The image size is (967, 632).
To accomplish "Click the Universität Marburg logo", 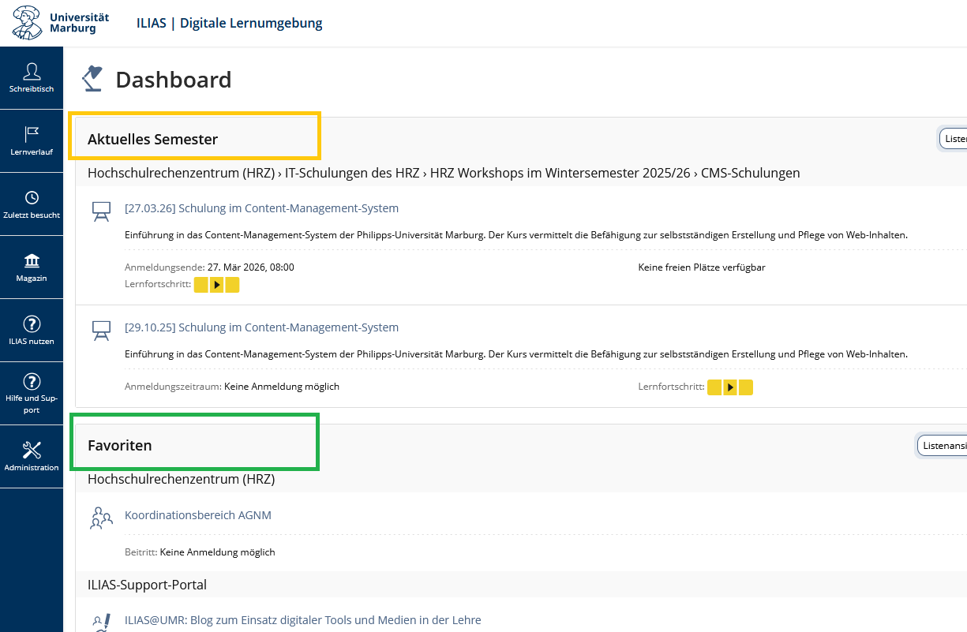I will [61, 23].
